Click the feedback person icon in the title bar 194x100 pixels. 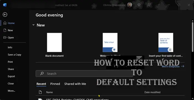149,5
